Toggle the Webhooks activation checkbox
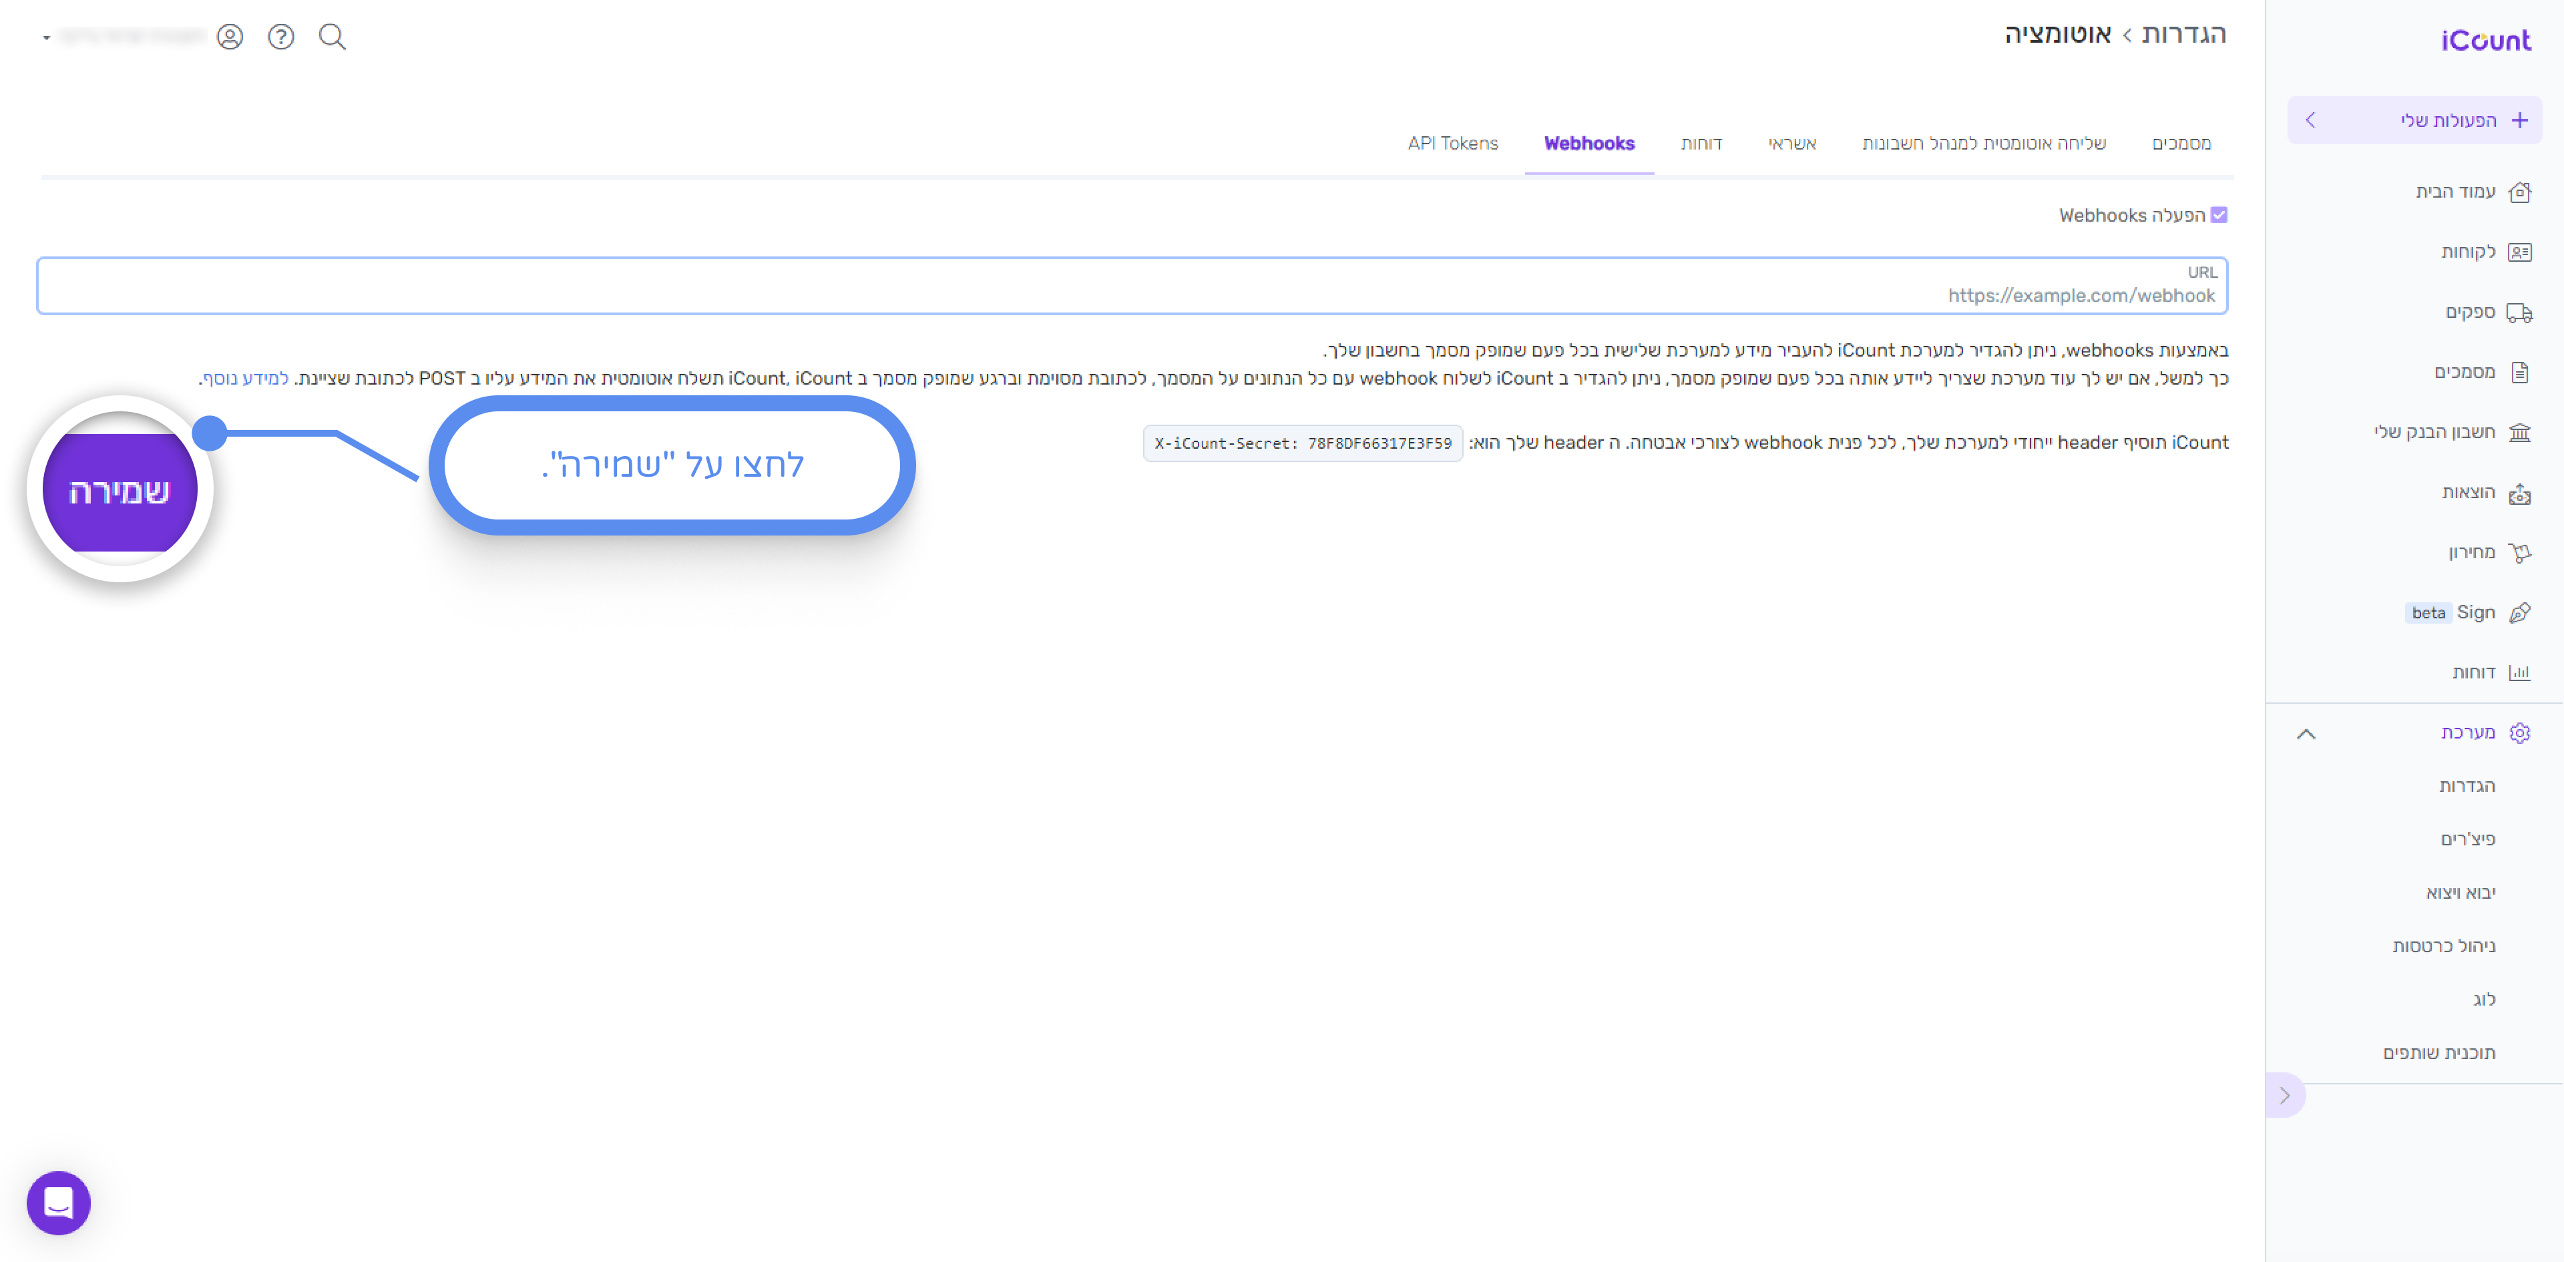 2217,215
